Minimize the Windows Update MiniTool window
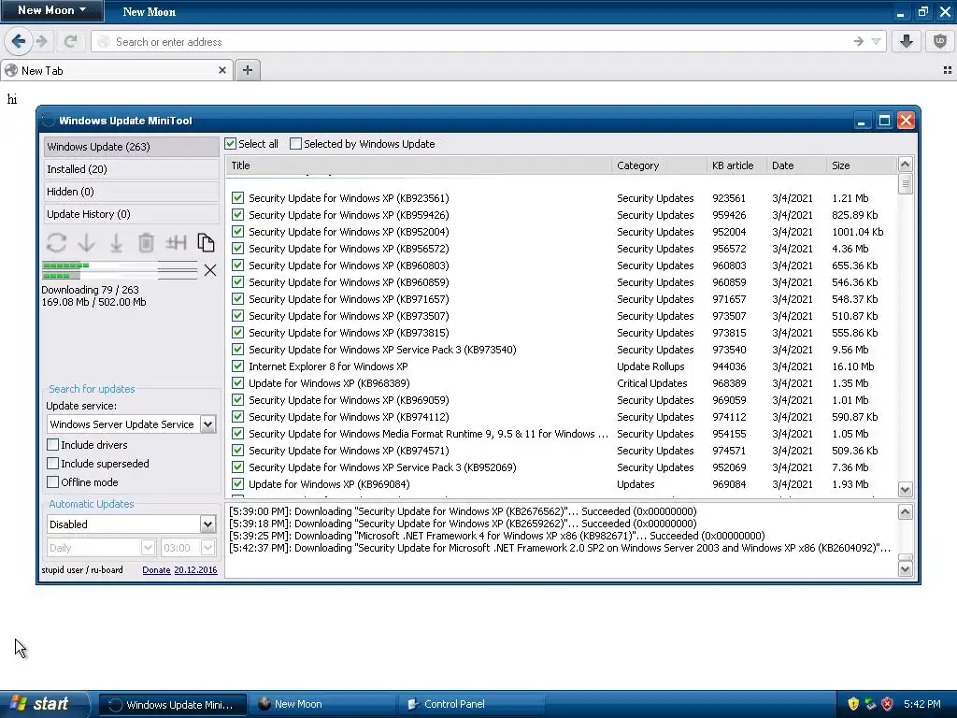The image size is (957, 718). click(x=862, y=121)
